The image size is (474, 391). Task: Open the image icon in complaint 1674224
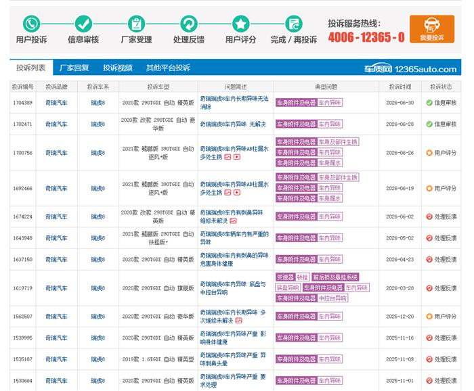click(233, 221)
